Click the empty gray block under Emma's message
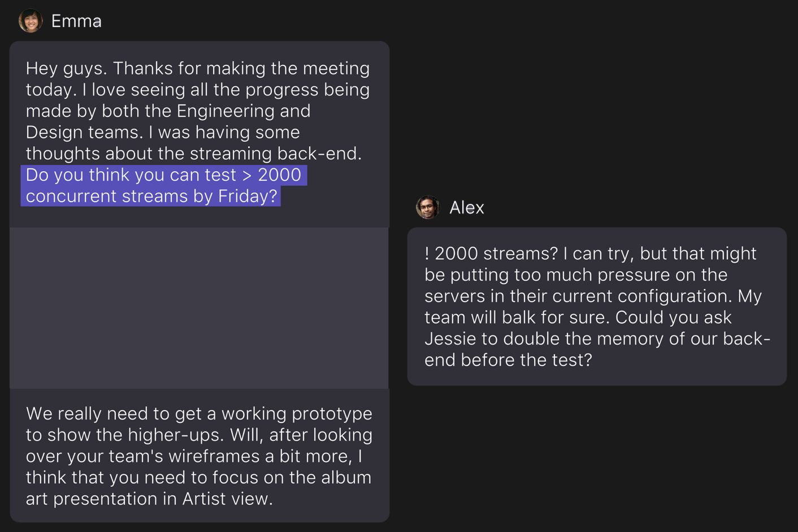The width and height of the screenshot is (798, 532). tap(199, 308)
